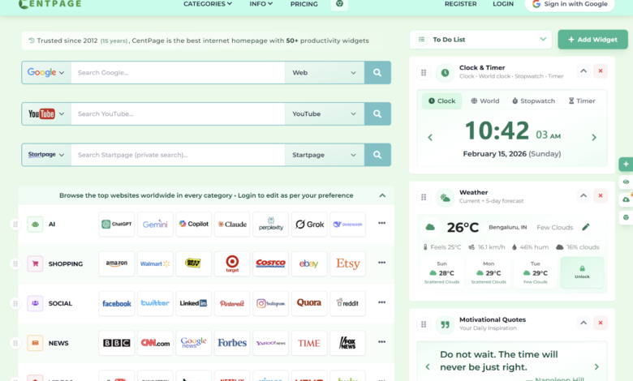
Task: Expand the Categories menu in the header
Action: click(x=207, y=4)
